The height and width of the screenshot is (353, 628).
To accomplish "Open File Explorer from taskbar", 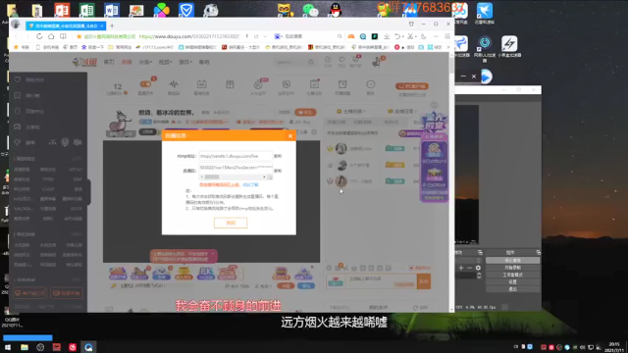I will pyautogui.click(x=24, y=347).
